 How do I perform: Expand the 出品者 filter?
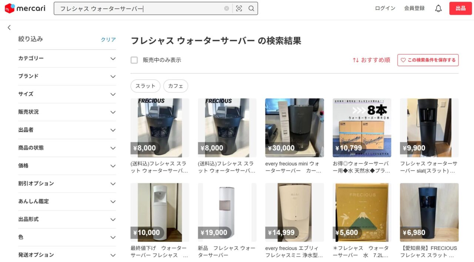click(x=67, y=130)
